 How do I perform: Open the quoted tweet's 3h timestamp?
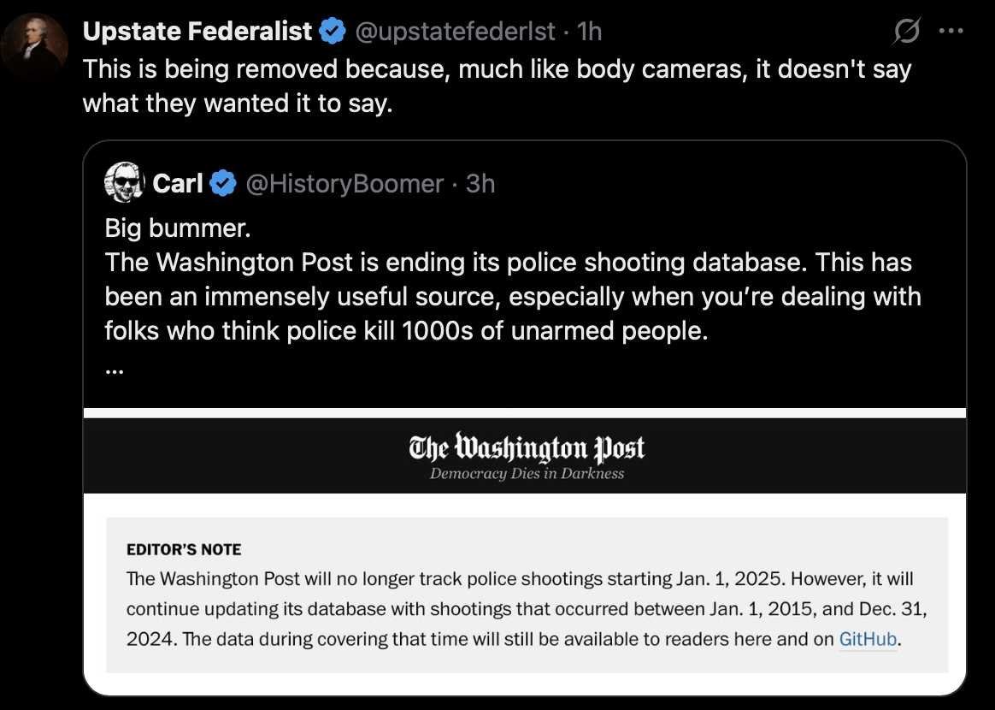(x=480, y=184)
